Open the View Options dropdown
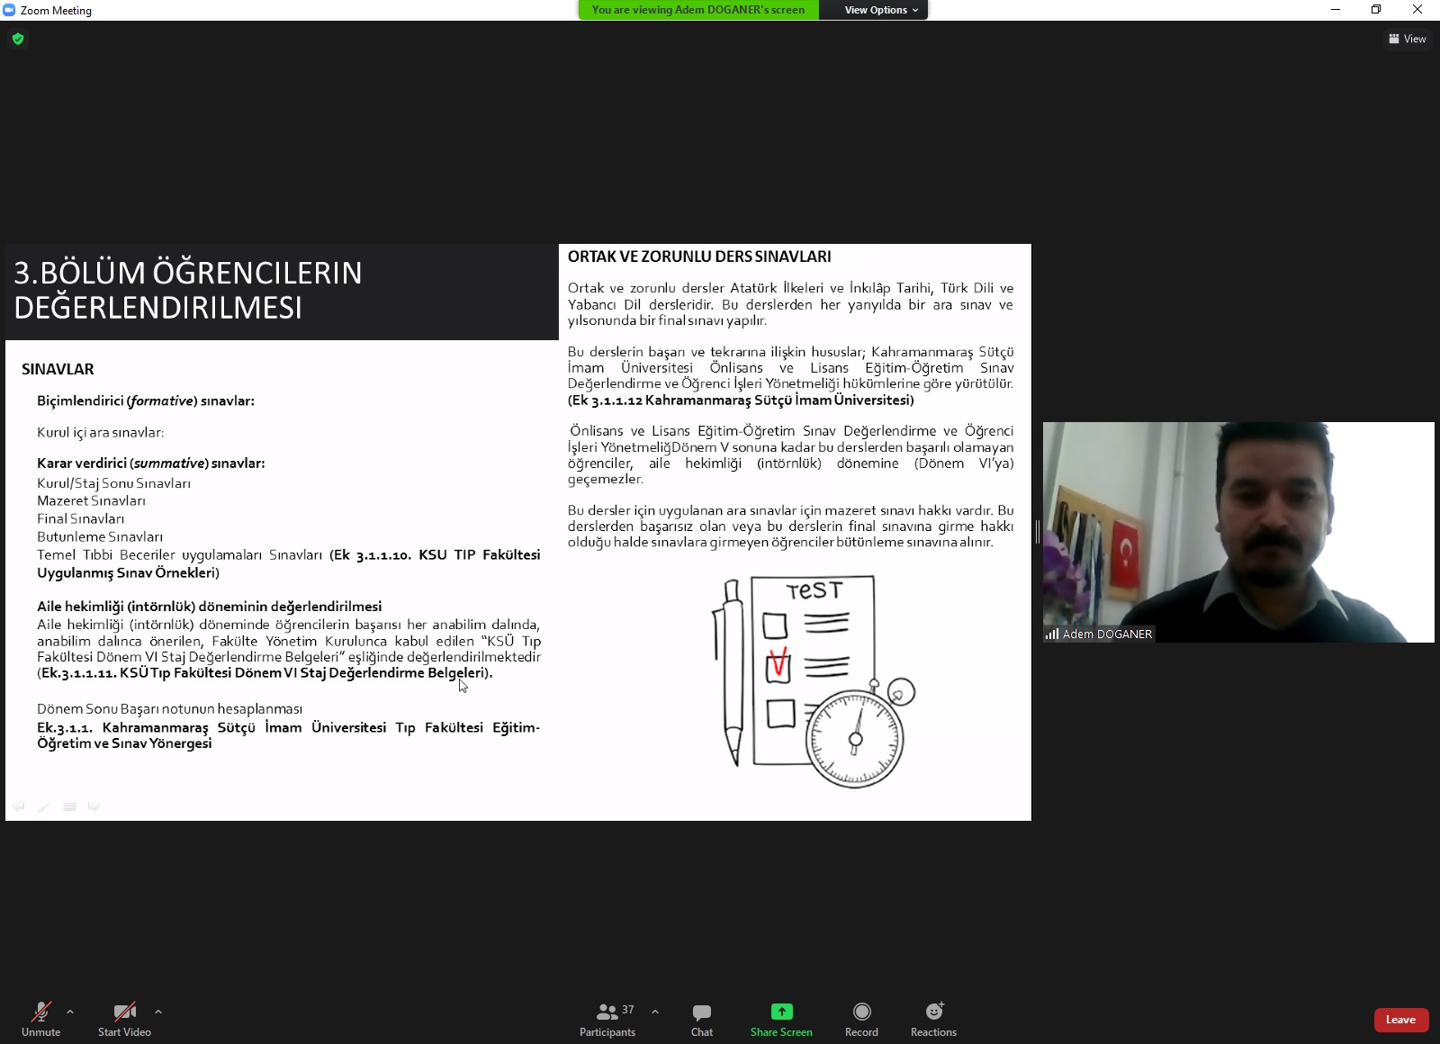This screenshot has width=1440, height=1044. pyautogui.click(x=880, y=10)
